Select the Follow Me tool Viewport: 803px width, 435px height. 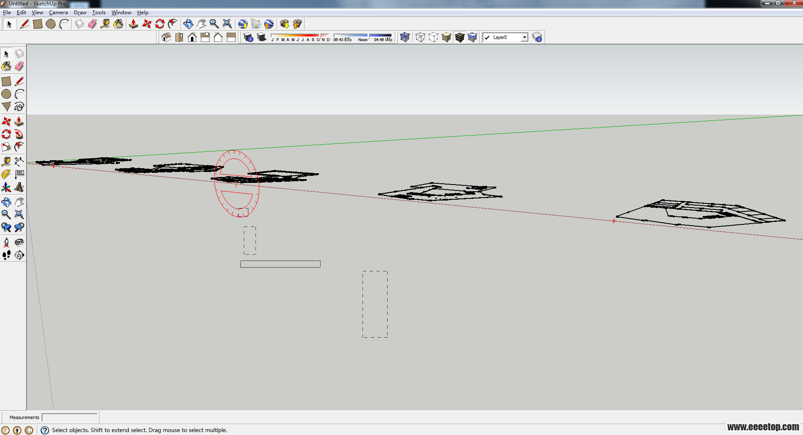click(x=19, y=134)
